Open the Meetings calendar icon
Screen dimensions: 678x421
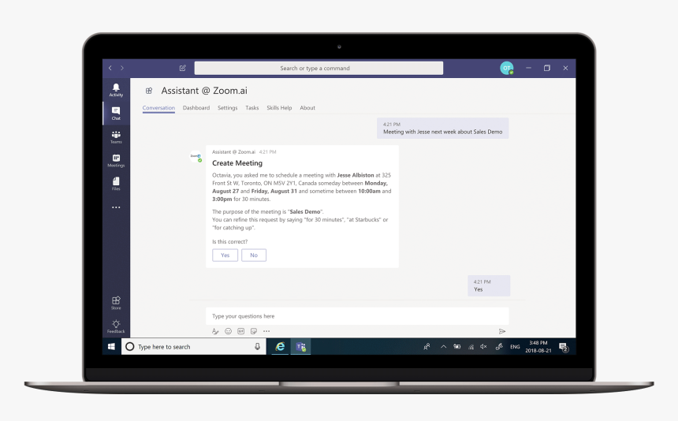116,160
